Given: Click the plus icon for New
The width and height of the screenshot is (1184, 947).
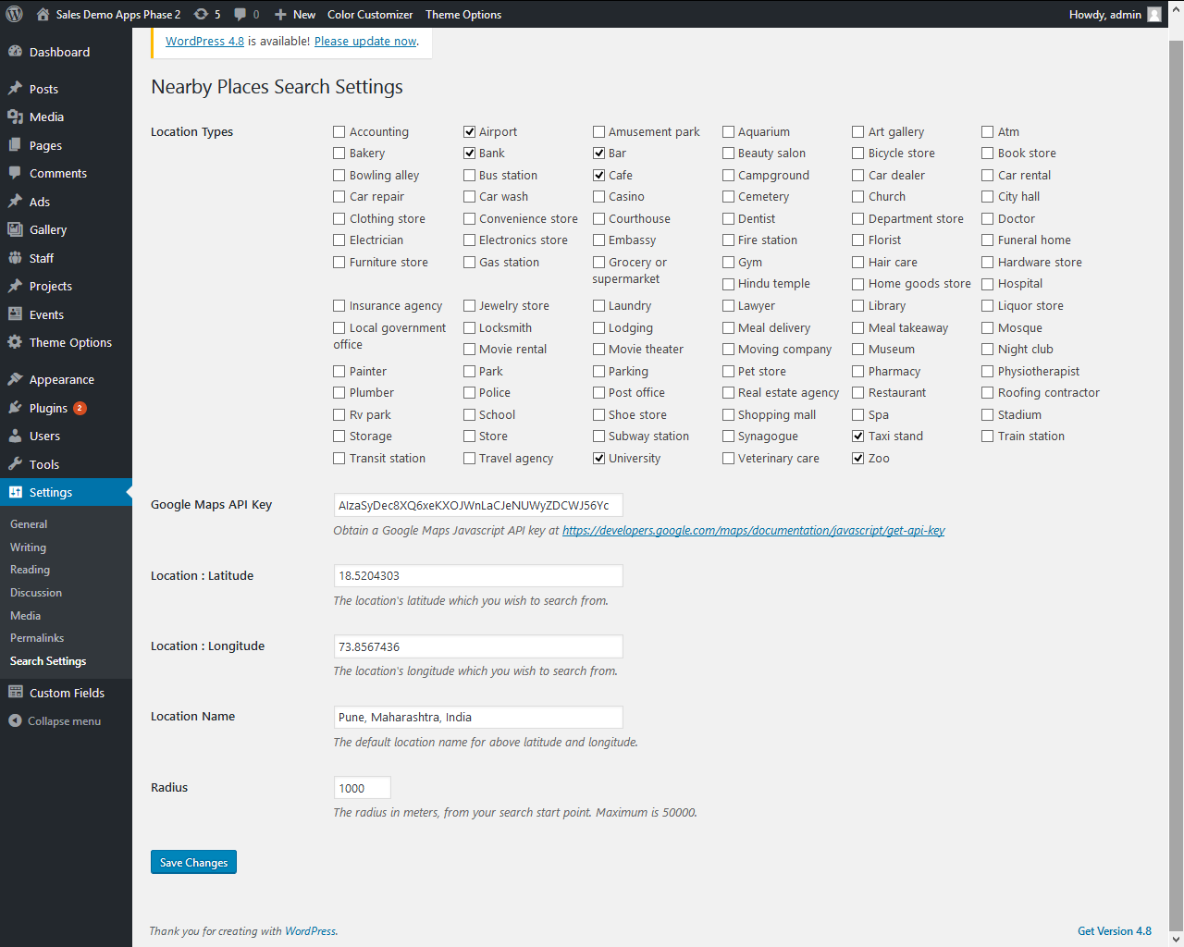Looking at the screenshot, I should coord(280,14).
